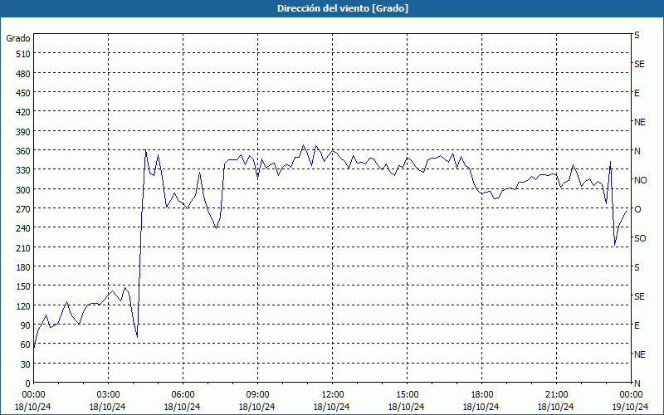Viewport: 664px width, 415px height.
Task: Pick the 30 y-axis tick label
Action: 26,364
